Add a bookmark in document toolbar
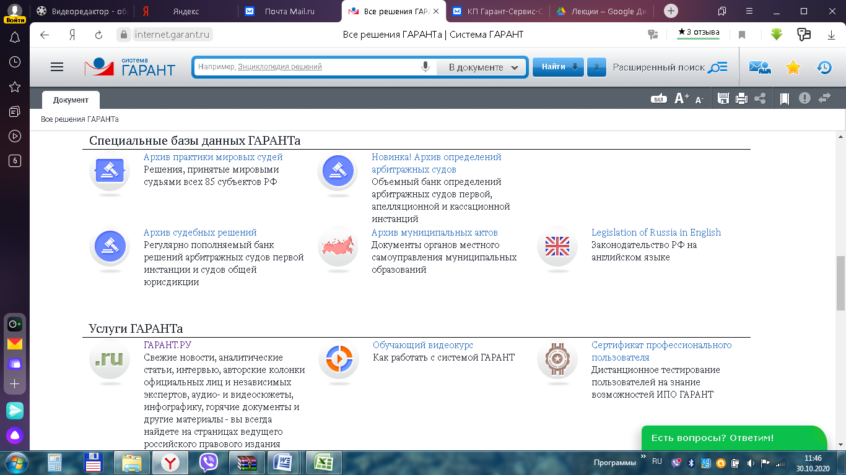 tap(785, 98)
